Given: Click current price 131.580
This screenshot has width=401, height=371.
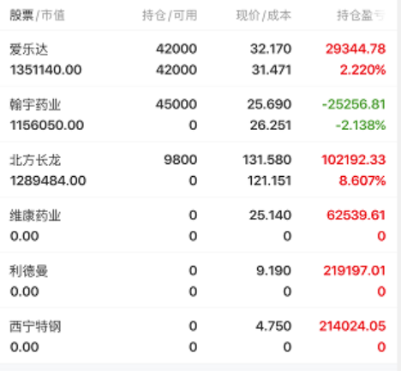Looking at the screenshot, I should pos(267,160).
